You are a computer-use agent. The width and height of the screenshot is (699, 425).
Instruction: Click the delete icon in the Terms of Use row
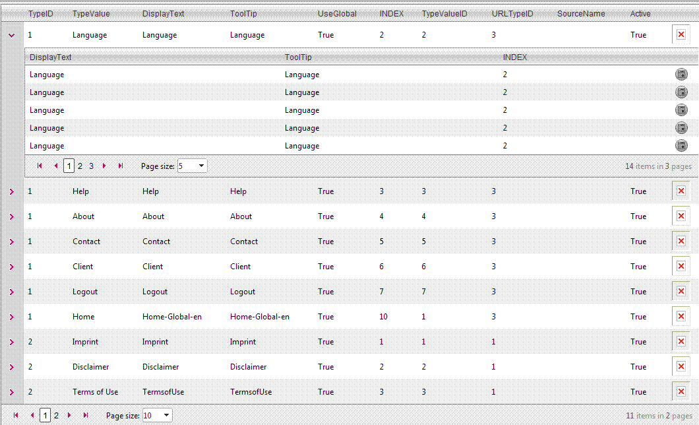pos(681,392)
